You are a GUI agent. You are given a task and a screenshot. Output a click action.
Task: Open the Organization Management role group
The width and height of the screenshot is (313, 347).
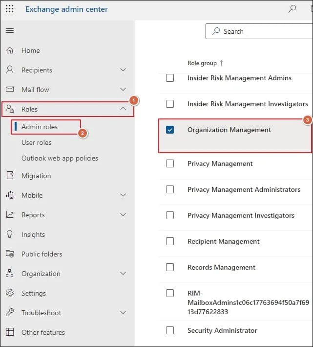[229, 130]
